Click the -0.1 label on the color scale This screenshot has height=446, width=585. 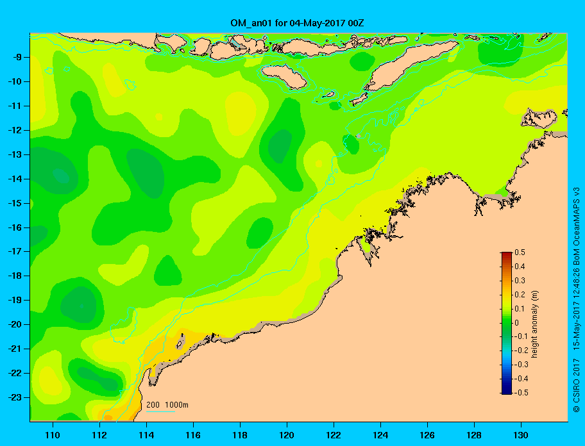[x=521, y=337]
